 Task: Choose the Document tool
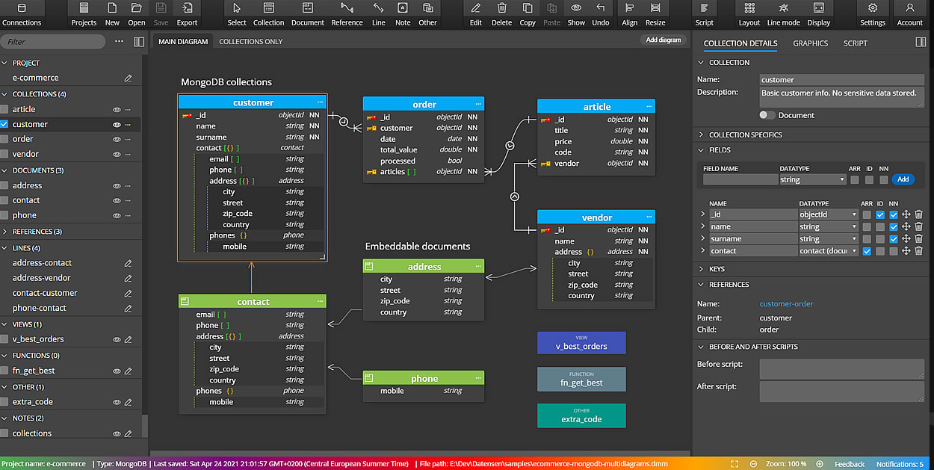308,14
